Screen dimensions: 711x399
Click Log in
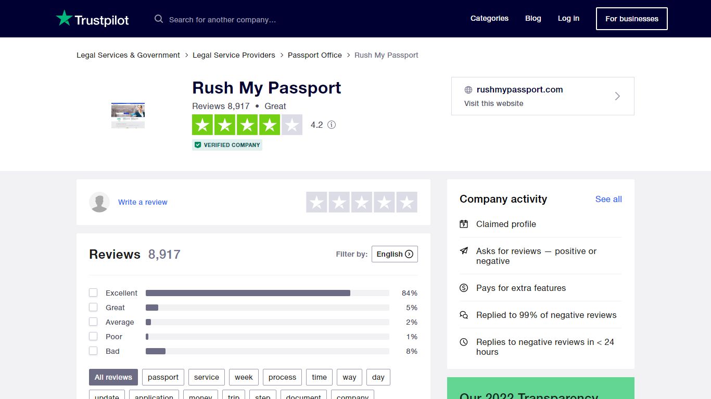point(568,18)
